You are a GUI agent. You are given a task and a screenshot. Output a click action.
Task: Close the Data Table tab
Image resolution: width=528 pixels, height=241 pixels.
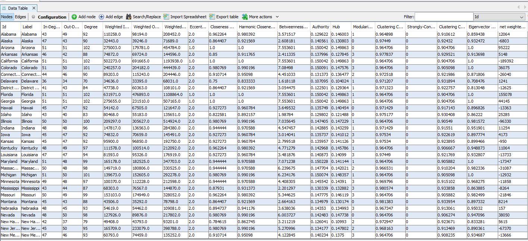click(34, 8)
